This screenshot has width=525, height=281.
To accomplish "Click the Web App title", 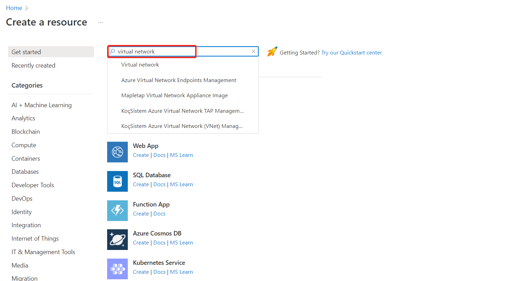I will pyautogui.click(x=146, y=146).
